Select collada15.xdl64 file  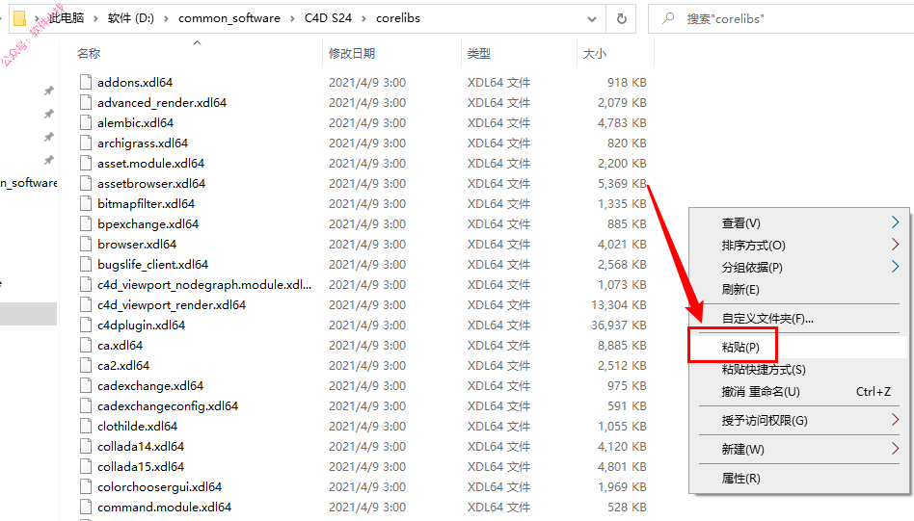(x=141, y=467)
